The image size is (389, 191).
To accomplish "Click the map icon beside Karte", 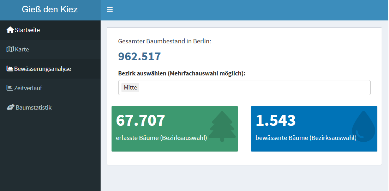I will click(x=10, y=49).
